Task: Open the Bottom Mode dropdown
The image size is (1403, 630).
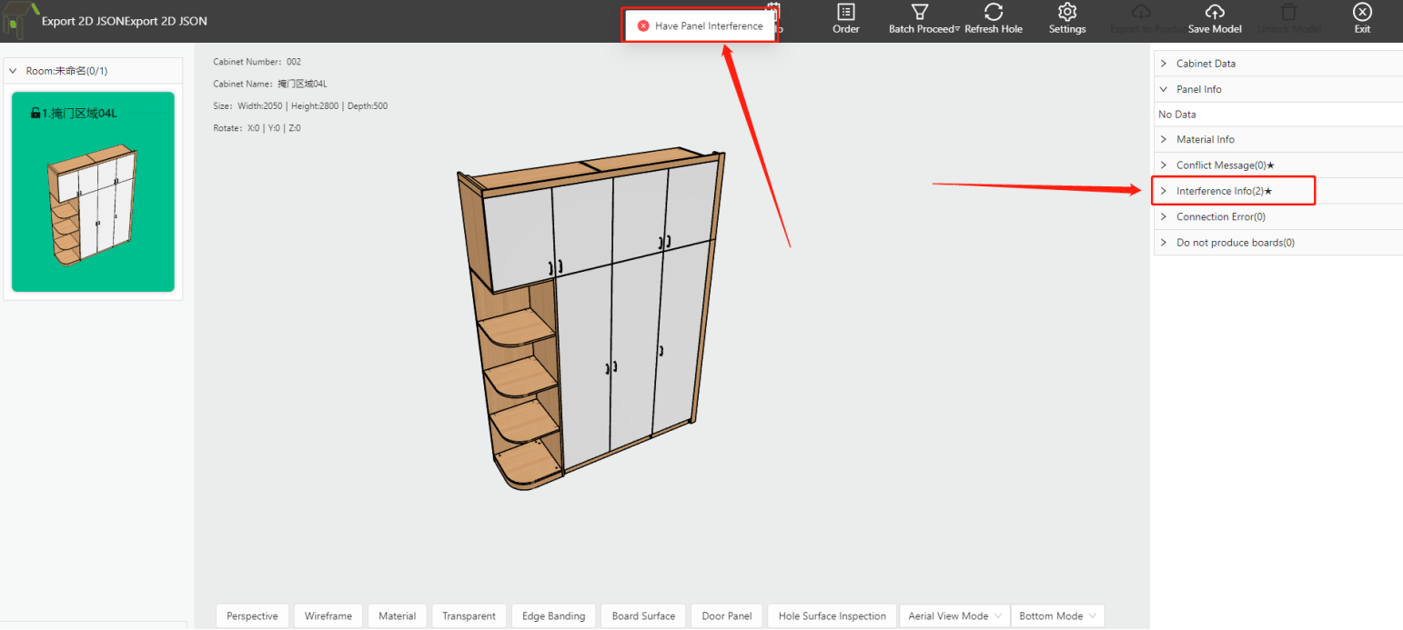Action: click(x=1057, y=616)
